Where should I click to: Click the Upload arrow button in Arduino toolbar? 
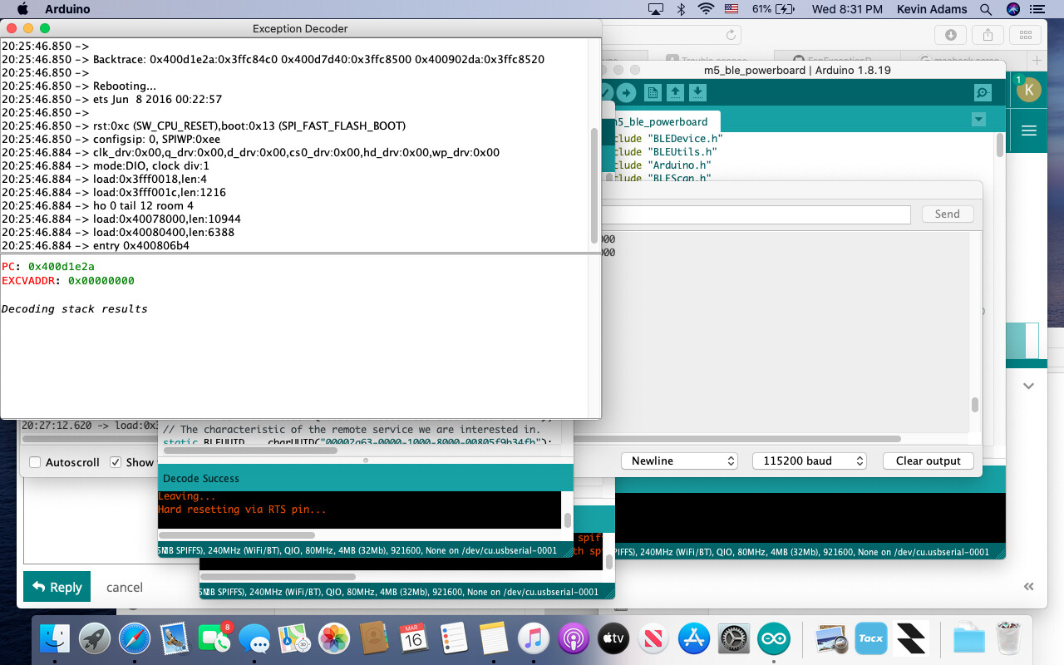[626, 93]
